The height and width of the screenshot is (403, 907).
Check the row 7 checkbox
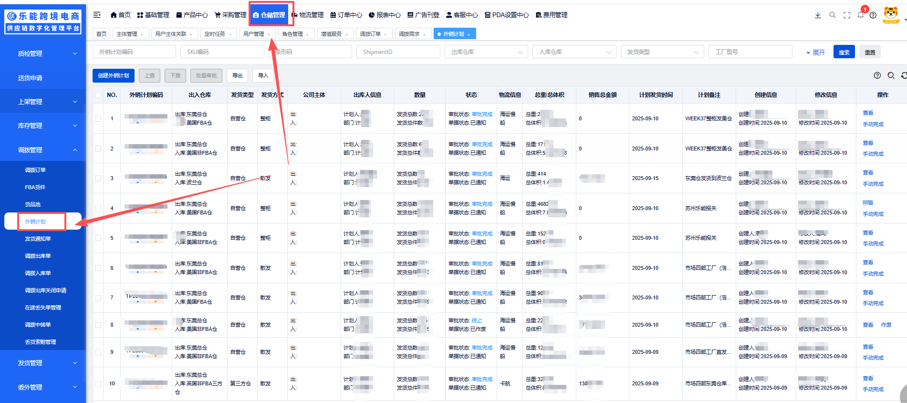(98, 297)
